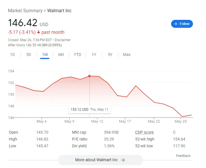Click the CDP score label
Screen dimensions: 206x168
(144, 132)
